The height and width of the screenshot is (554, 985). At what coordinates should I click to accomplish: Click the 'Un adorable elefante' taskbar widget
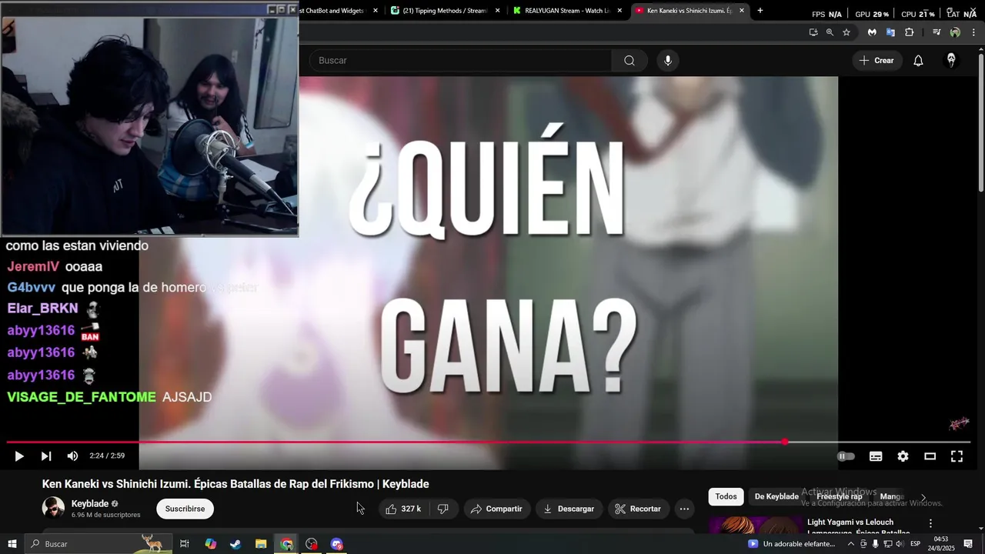tap(792, 544)
